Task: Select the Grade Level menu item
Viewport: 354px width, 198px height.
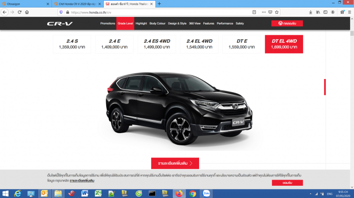Action: tap(125, 24)
